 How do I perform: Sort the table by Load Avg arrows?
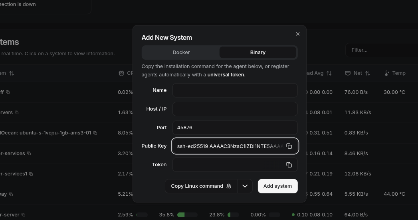tap(329, 73)
